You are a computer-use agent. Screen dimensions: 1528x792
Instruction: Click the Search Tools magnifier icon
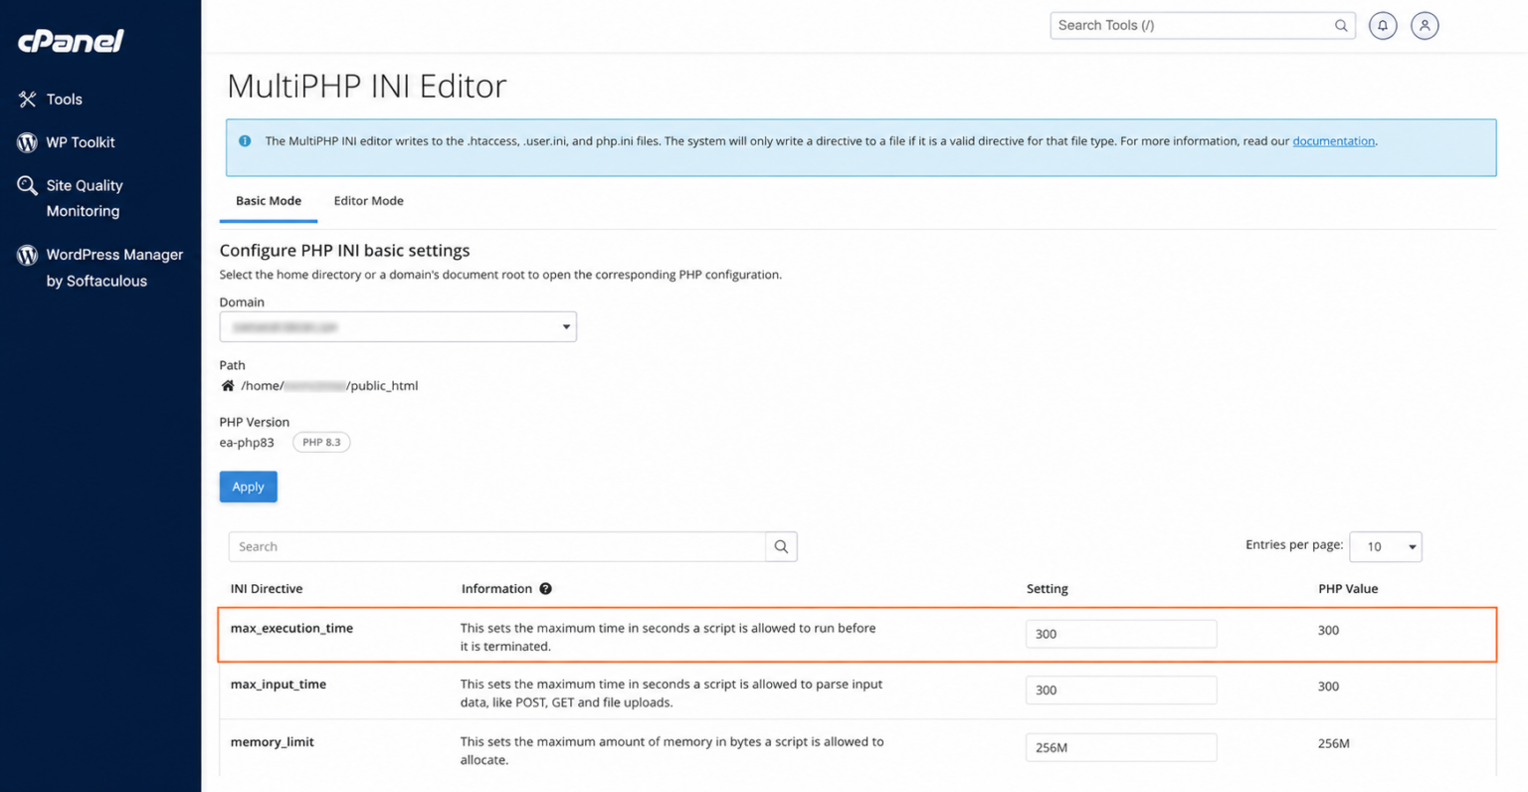1341,26
